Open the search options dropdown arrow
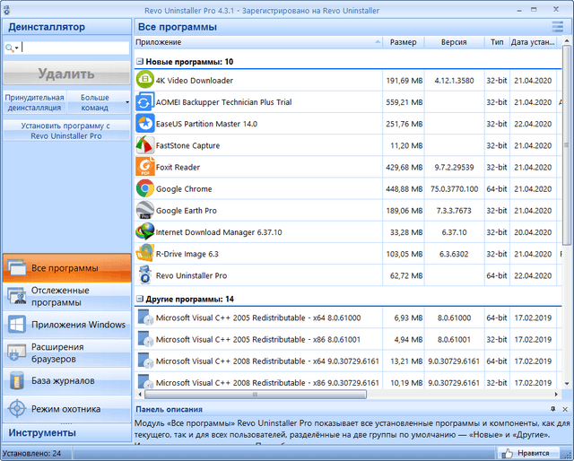Viewport: 574px width, 461px height. (13, 48)
